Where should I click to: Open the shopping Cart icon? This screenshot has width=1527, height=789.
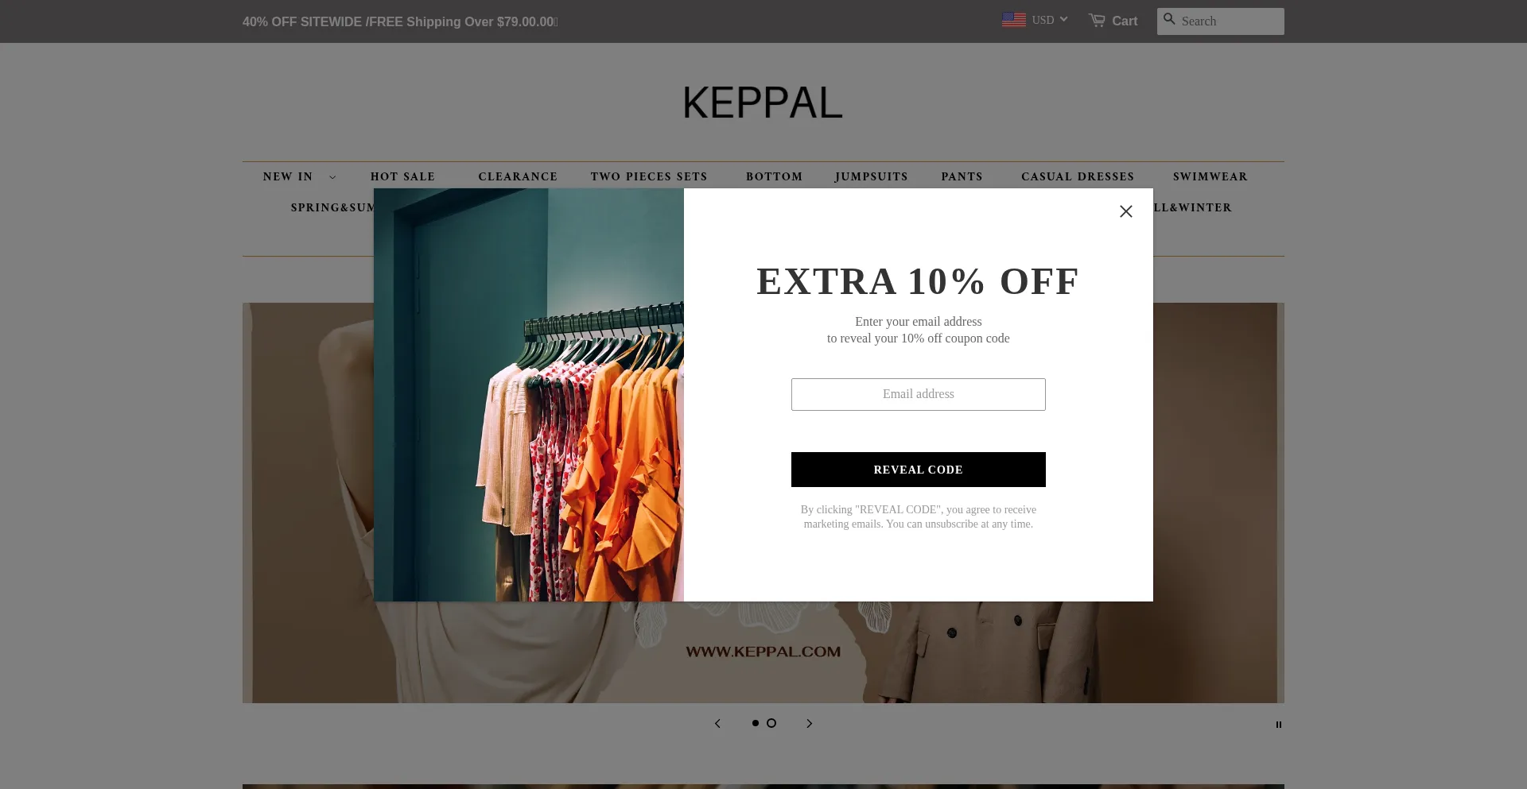1097,21
